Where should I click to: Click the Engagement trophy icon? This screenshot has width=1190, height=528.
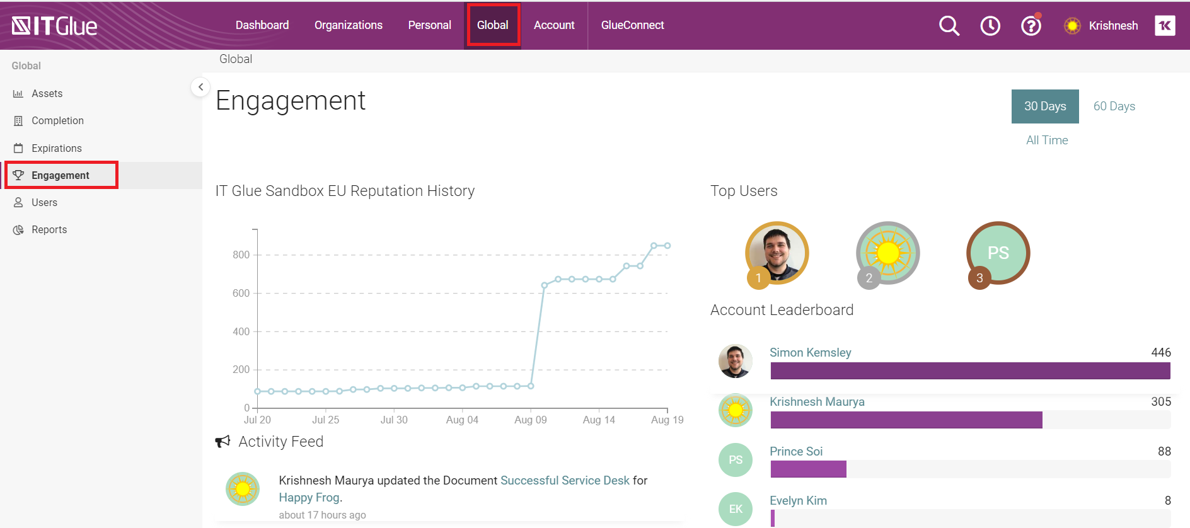pyautogui.click(x=18, y=175)
